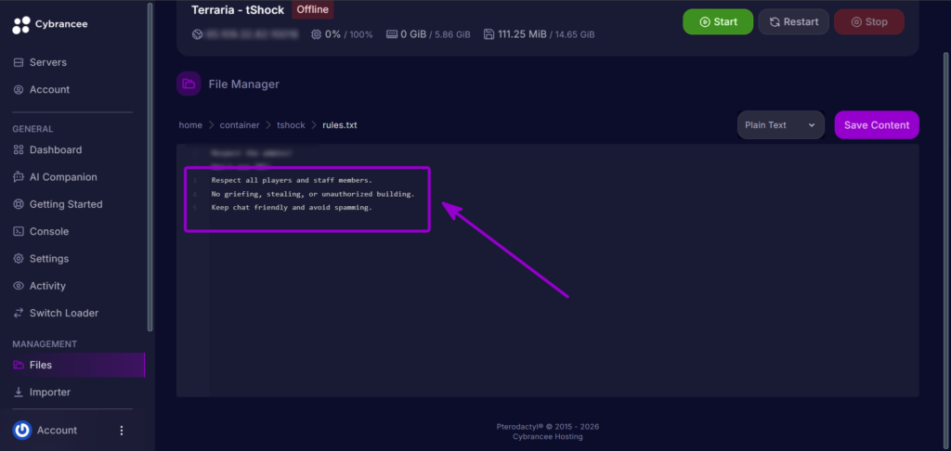
Task: Click line 'No griefing, stealing, or unauthorized building.'
Action: point(313,194)
